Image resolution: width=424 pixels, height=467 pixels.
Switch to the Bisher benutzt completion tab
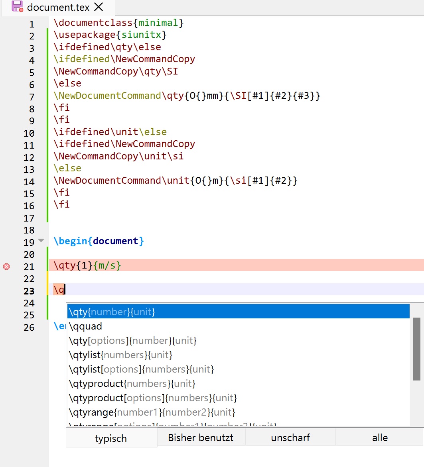coord(201,438)
